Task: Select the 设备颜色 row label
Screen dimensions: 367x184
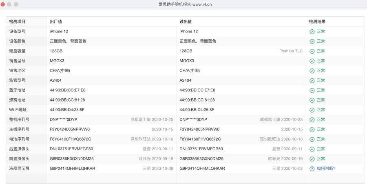Action: 17,41
